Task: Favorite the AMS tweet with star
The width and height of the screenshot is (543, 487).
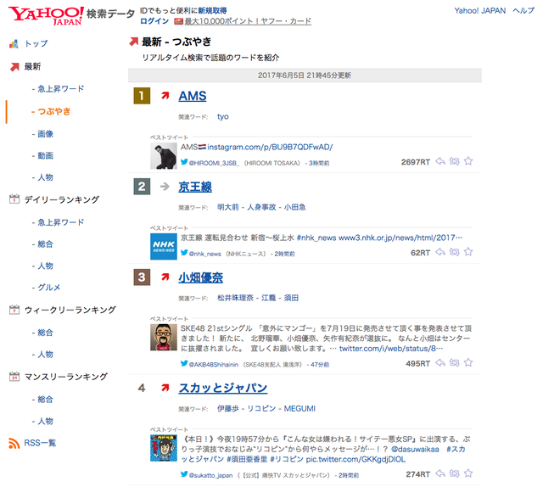Action: [468, 161]
